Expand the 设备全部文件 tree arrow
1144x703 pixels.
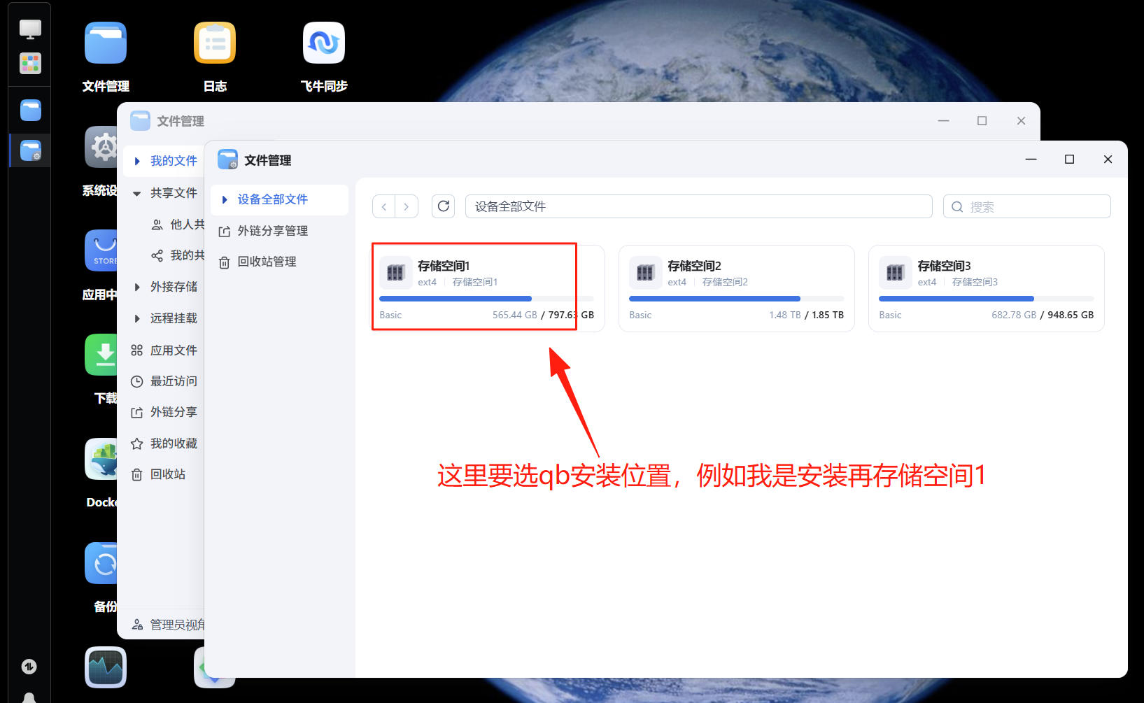pos(225,199)
